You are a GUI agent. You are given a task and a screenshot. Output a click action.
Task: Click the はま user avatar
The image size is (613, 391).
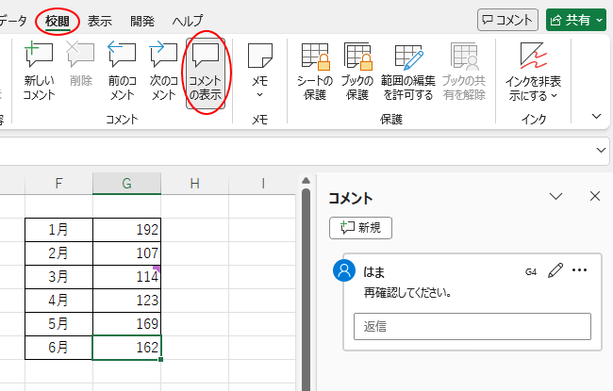pyautogui.click(x=344, y=269)
